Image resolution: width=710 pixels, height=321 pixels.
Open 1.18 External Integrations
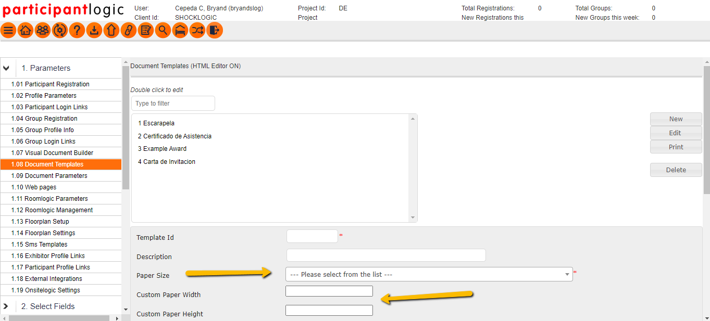(61, 279)
